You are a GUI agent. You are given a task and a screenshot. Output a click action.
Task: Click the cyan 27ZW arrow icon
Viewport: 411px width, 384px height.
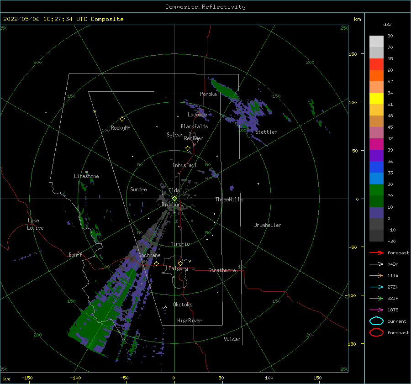376,287
